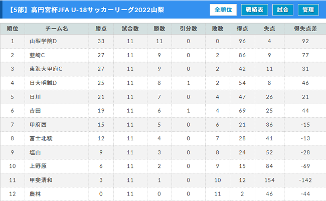
Task: Click the 得失点差 column header
Action: pos(305,29)
